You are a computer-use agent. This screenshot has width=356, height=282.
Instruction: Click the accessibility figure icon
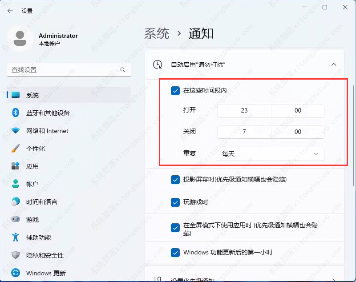16,237
